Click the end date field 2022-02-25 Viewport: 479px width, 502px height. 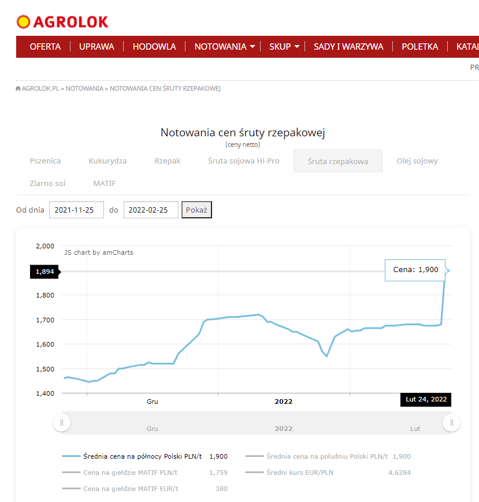click(x=151, y=210)
